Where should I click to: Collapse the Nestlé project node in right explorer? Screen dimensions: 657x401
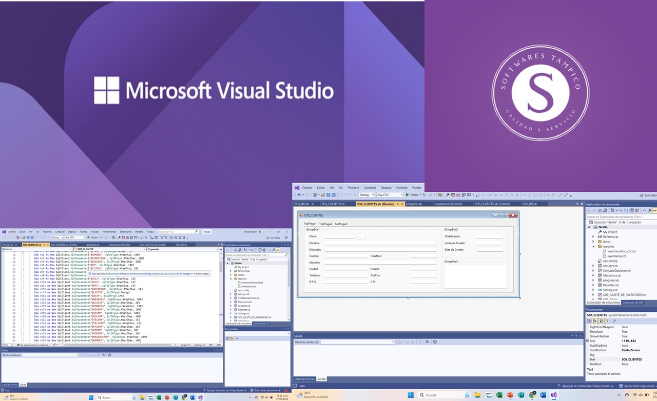pyautogui.click(x=589, y=227)
